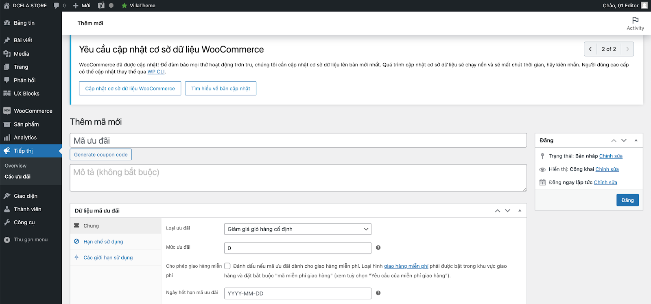651x304 pixels.
Task: Open the WooCommerce sidebar menu
Action: tap(33, 111)
